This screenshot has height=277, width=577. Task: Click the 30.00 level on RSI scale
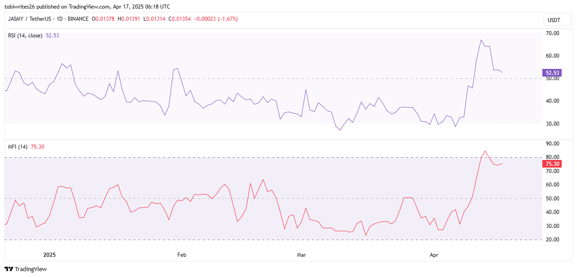point(552,123)
